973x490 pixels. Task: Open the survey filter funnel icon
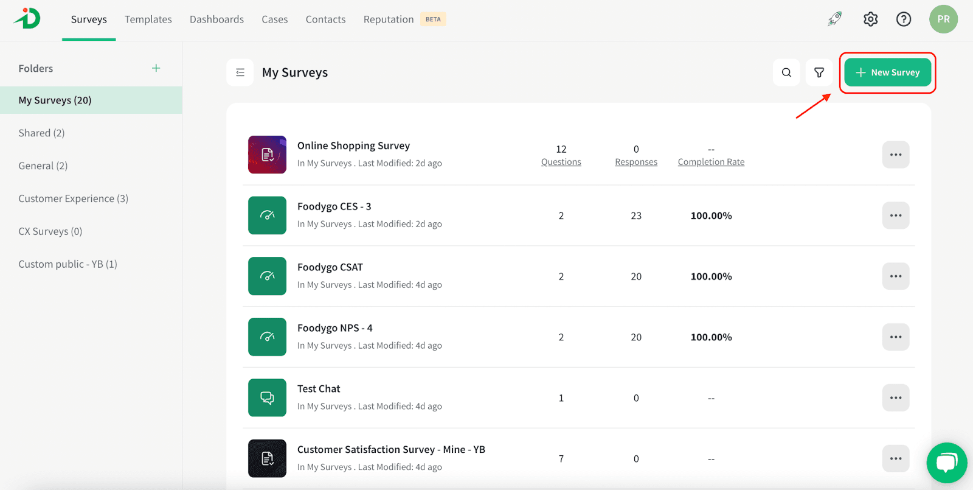click(x=819, y=72)
